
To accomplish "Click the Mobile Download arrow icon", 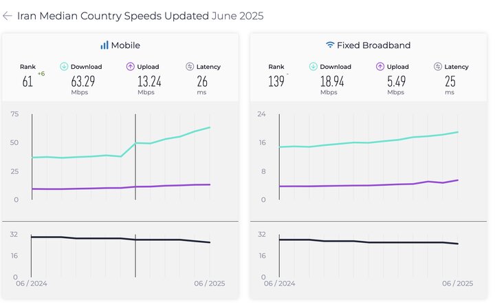I will pyautogui.click(x=65, y=67).
